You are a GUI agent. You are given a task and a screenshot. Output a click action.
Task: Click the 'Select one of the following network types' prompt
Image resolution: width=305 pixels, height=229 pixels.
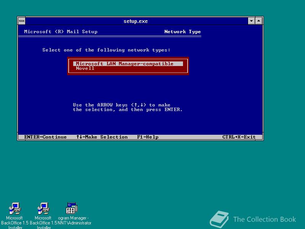coord(106,50)
